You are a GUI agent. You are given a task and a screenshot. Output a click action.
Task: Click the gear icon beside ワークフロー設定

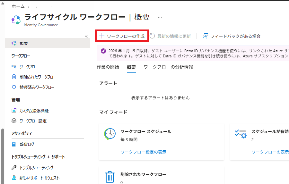tap(14, 121)
